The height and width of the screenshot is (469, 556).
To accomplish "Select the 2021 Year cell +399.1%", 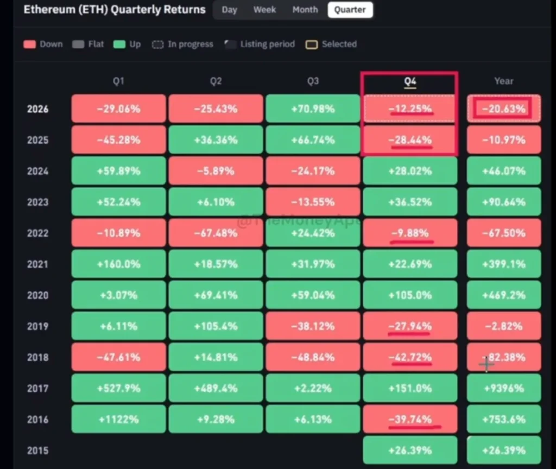I will [504, 264].
